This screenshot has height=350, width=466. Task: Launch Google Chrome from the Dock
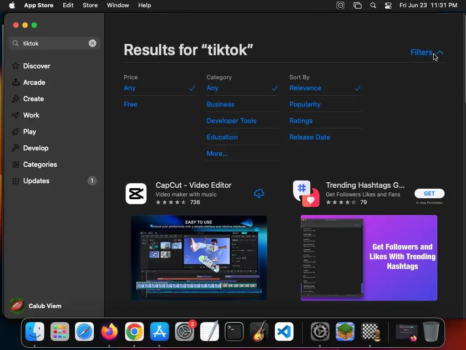coord(134,332)
